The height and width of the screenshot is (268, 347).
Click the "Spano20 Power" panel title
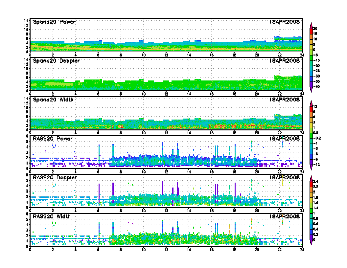click(54, 22)
